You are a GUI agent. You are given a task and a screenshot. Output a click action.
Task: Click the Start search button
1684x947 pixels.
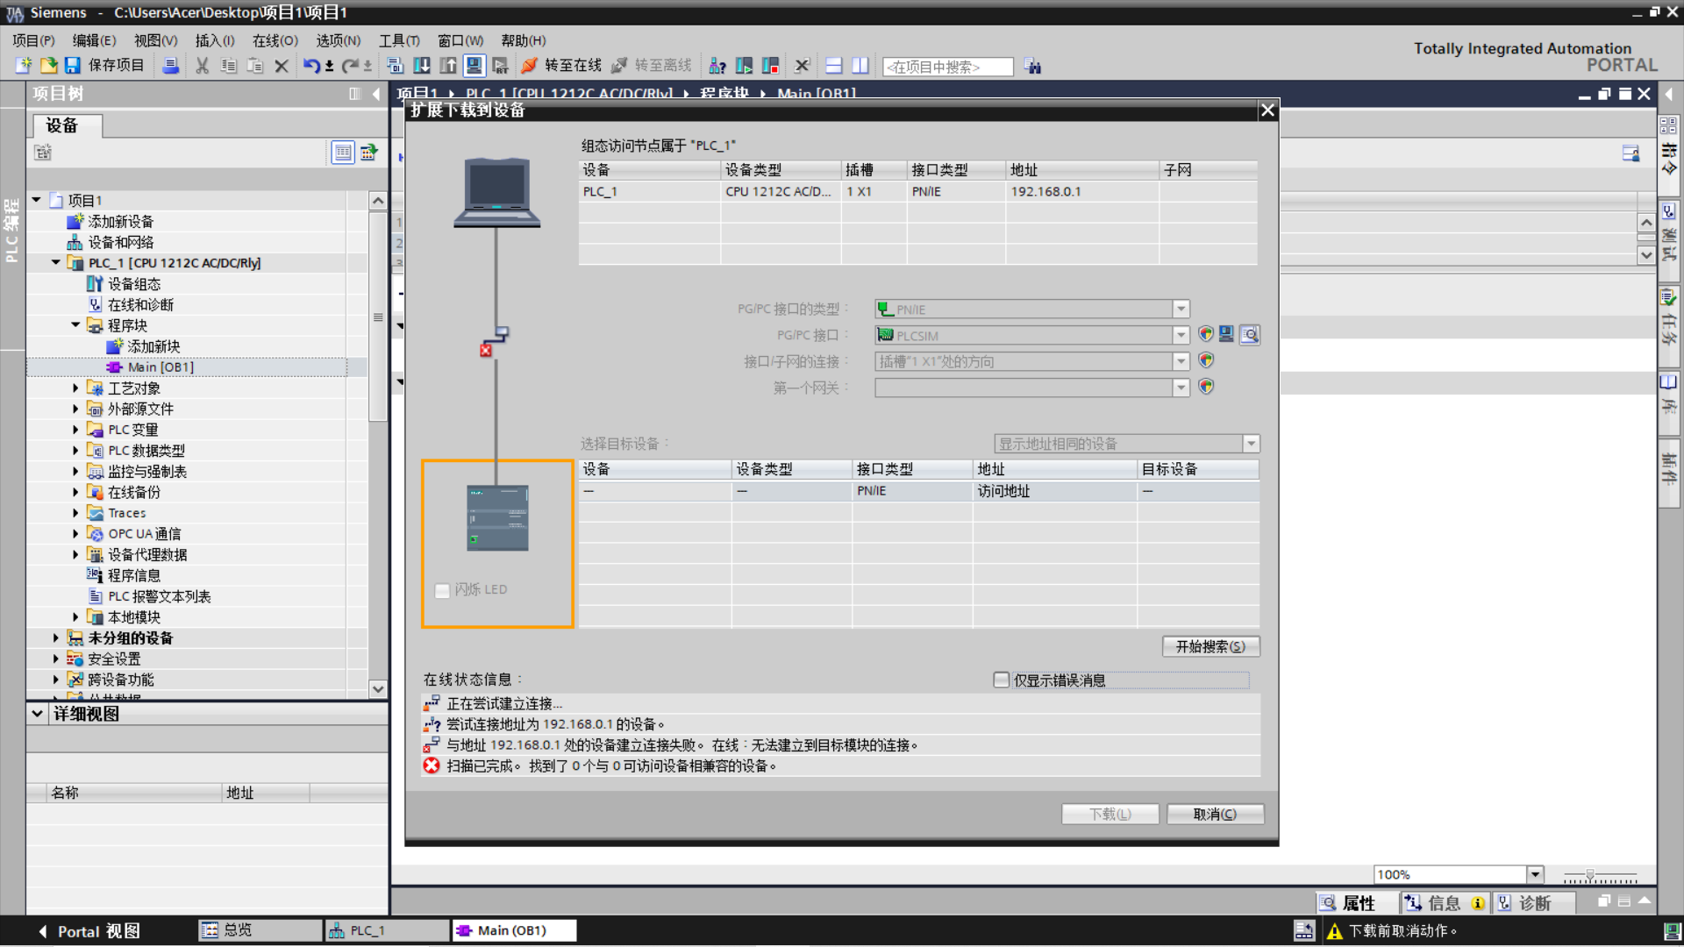(1210, 646)
